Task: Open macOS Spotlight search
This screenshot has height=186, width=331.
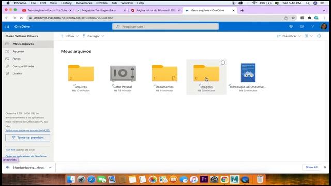Action: pyautogui.click(x=308, y=3)
